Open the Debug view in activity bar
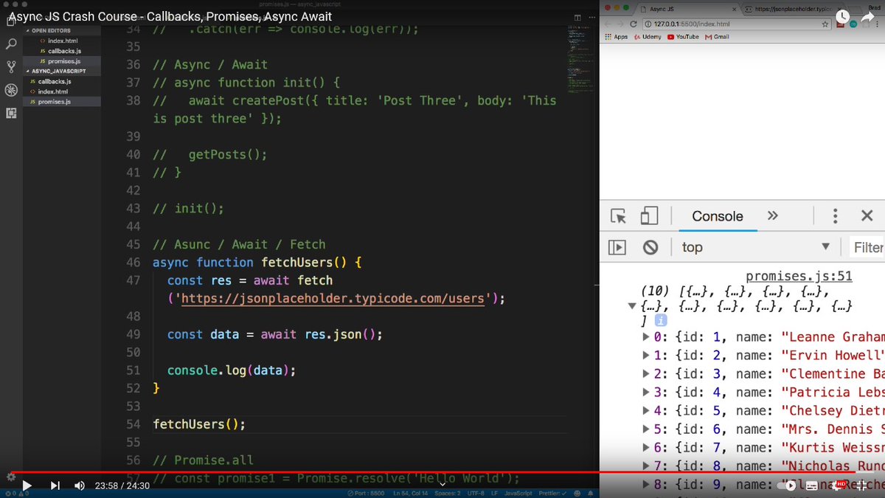The image size is (885, 498). pos(11,90)
